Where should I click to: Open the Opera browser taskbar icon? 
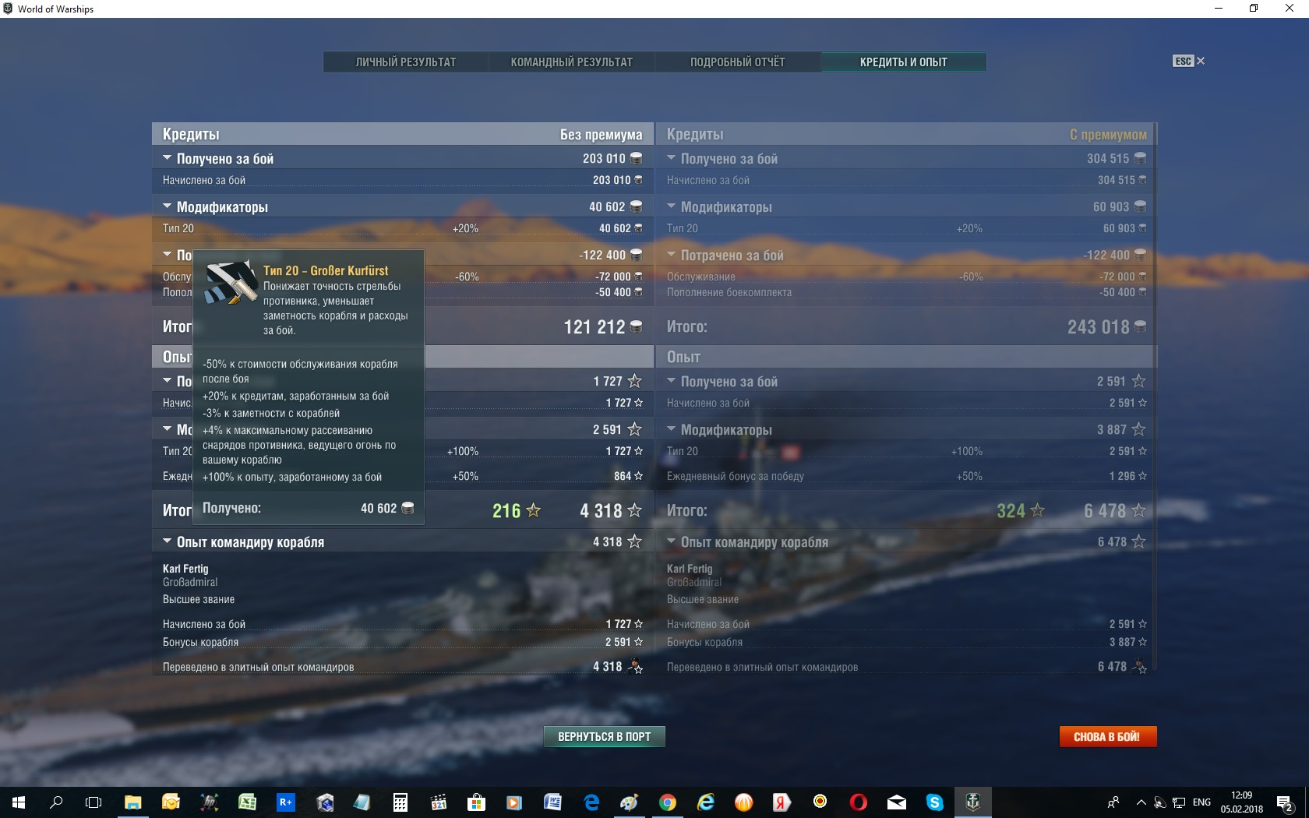click(x=858, y=802)
